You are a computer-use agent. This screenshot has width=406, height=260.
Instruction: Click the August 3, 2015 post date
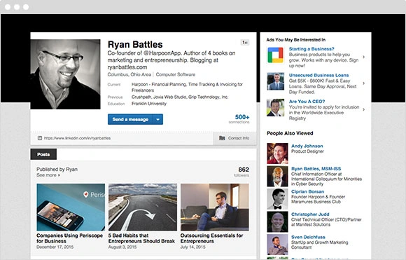point(122,247)
